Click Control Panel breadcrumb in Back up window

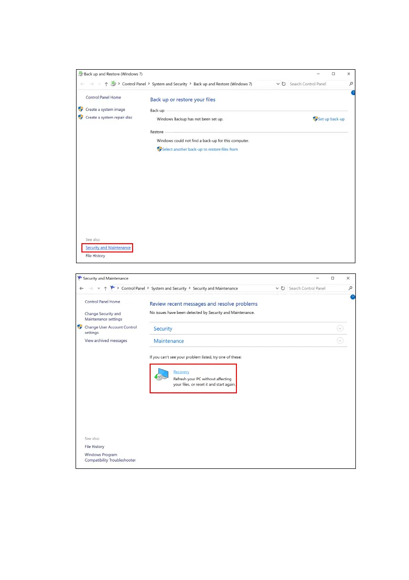coord(134,84)
